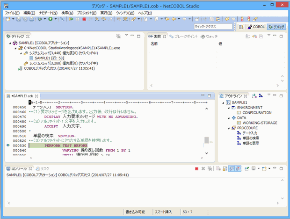Collapse the ENVIRONMENT outline node

(x=229, y=108)
